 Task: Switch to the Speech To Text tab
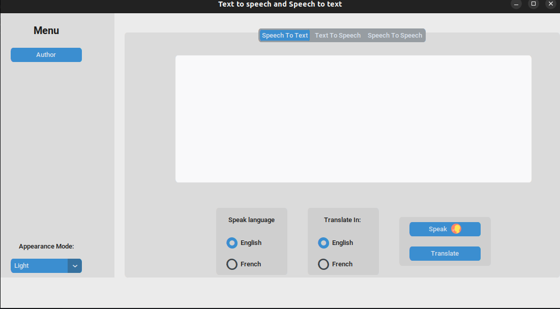[x=285, y=36]
